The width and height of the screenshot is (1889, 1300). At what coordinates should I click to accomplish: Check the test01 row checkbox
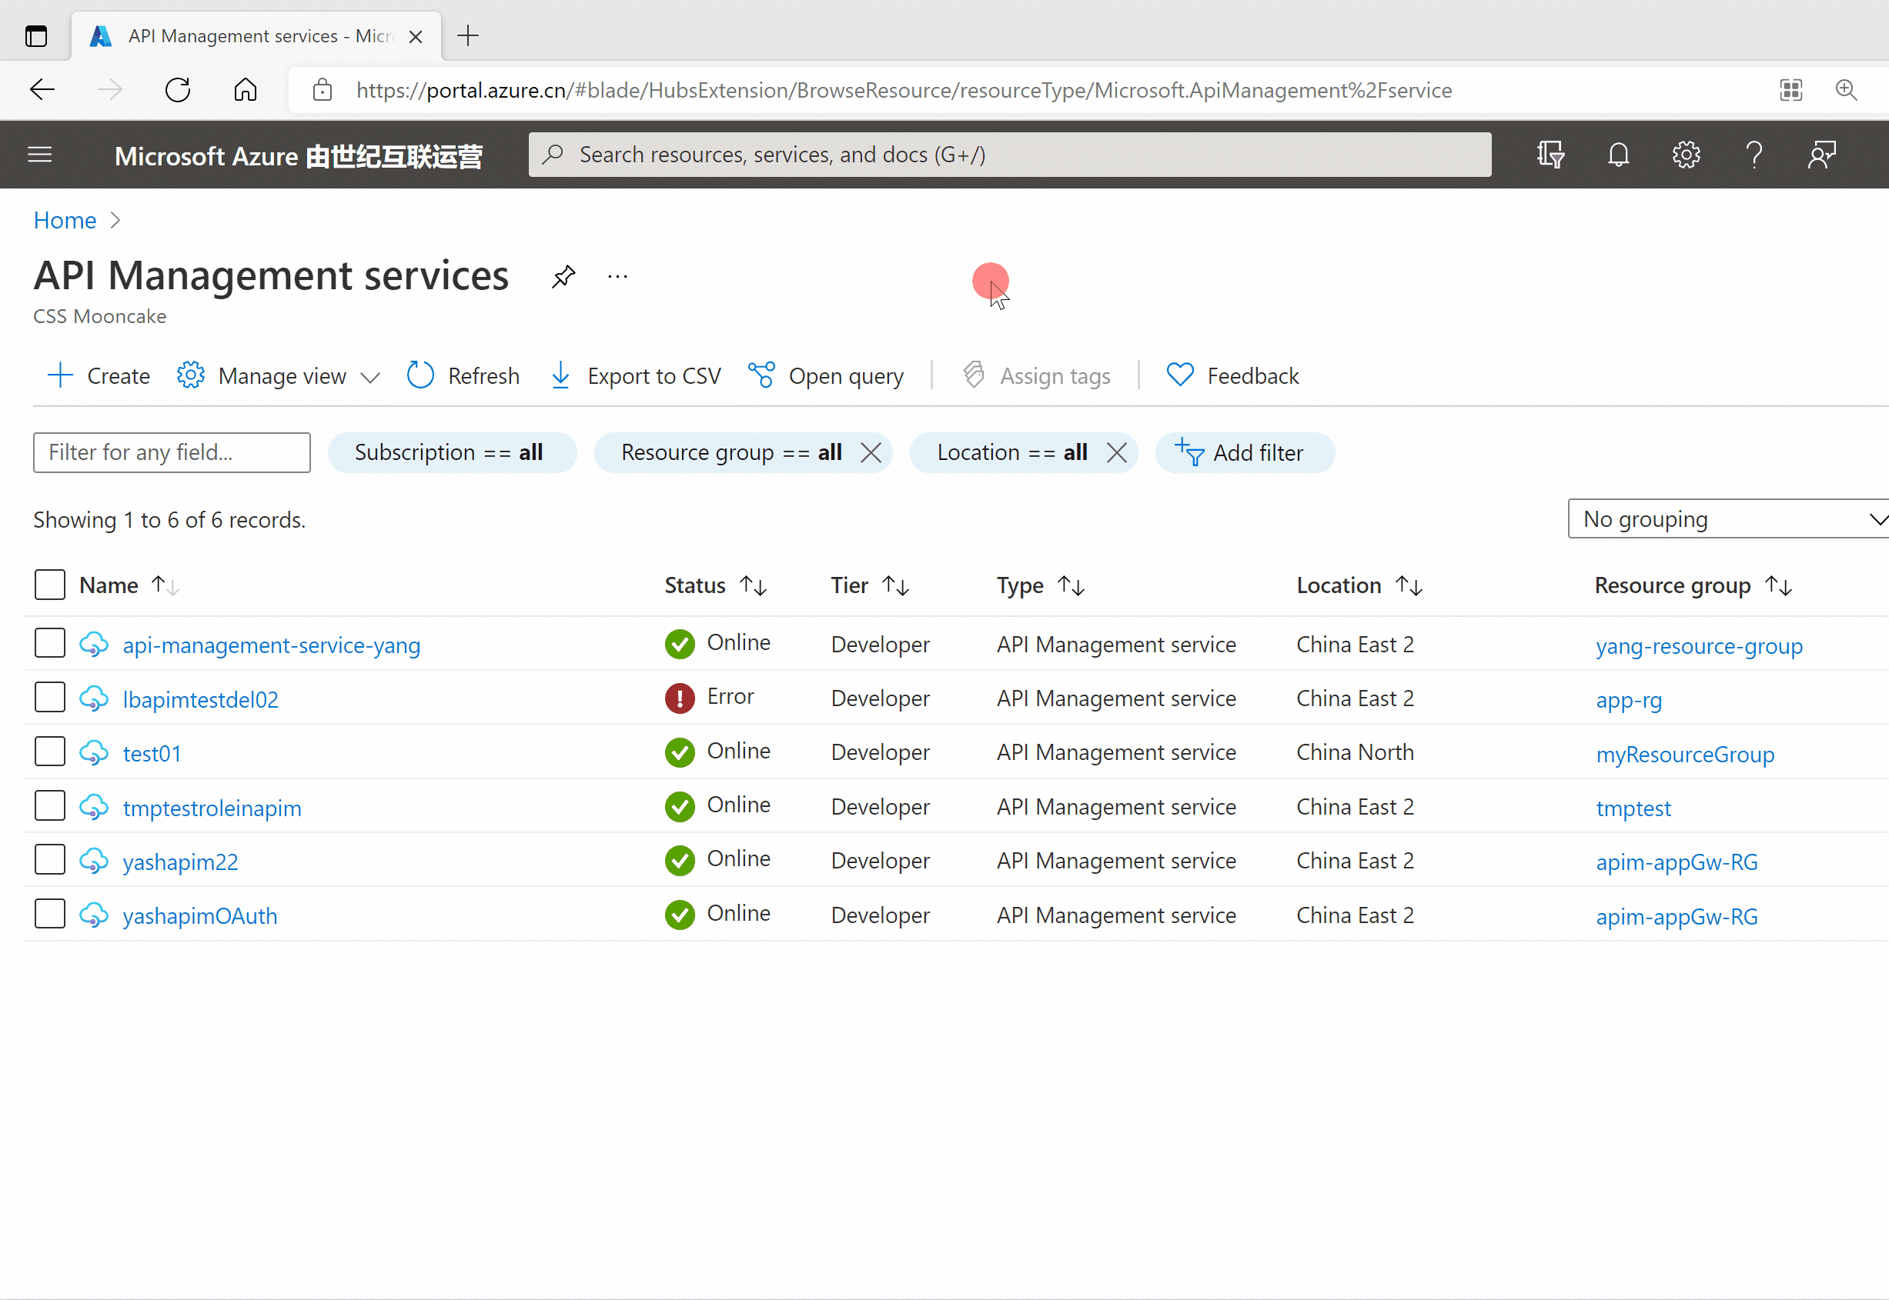[x=50, y=751]
